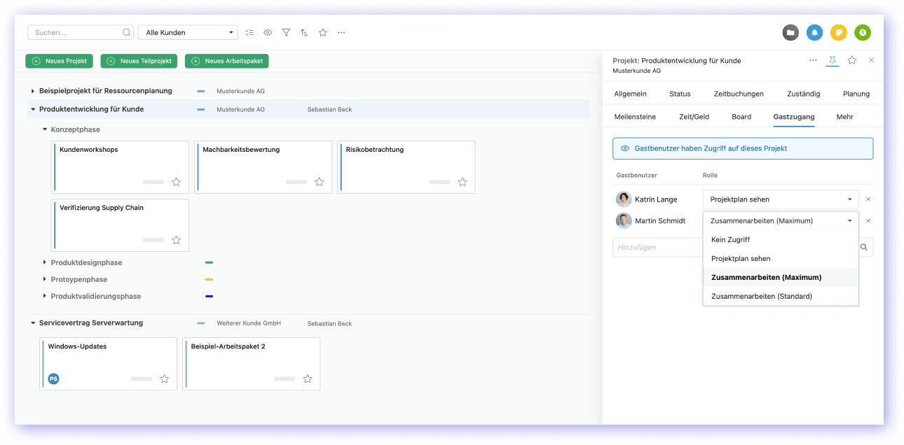This screenshot has height=445, width=904.
Task: Remove guest user Katrin Lange
Action: coord(868,199)
